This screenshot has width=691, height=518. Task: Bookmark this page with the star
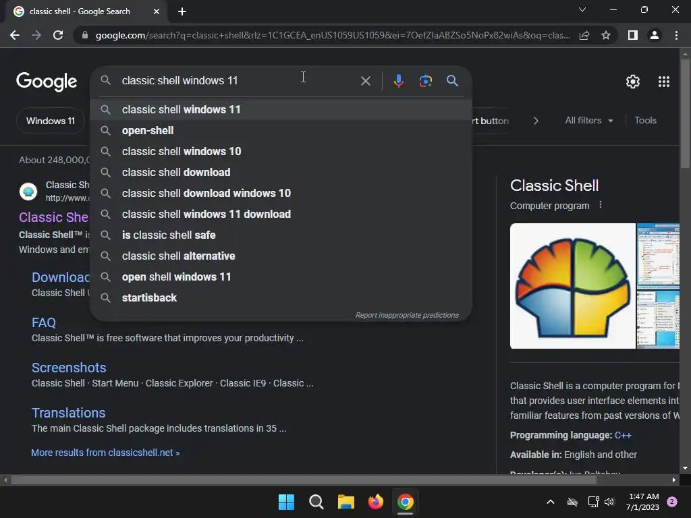tap(606, 35)
